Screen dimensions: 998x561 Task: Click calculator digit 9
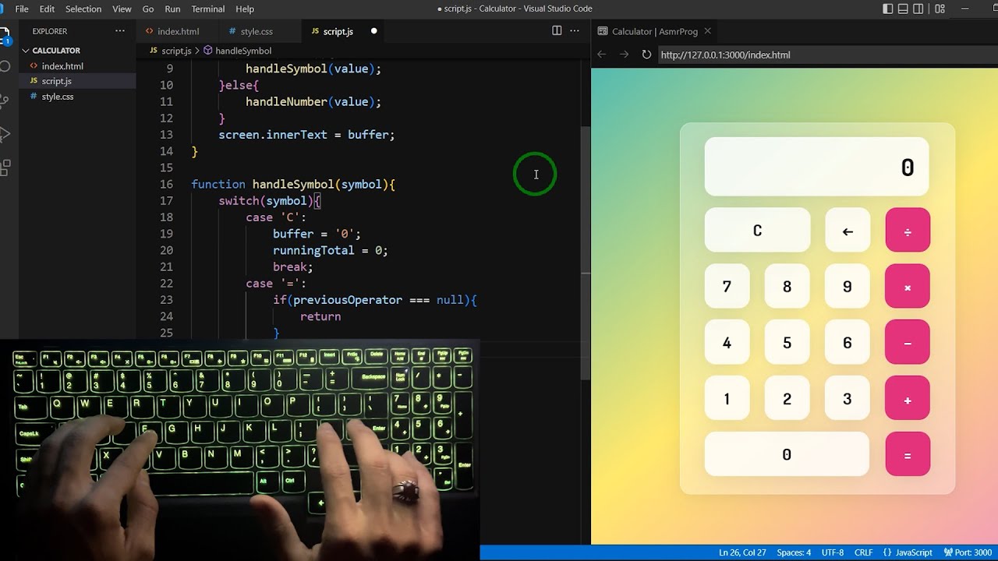(x=848, y=287)
